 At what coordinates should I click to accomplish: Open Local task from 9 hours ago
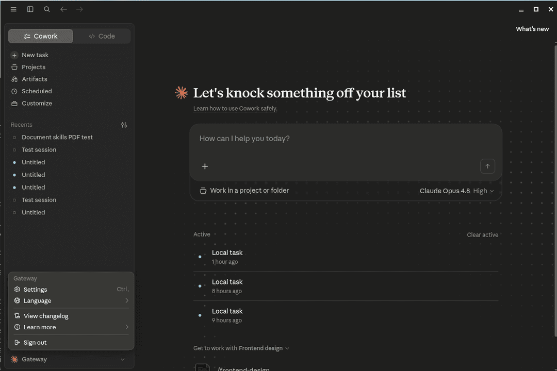346,315
